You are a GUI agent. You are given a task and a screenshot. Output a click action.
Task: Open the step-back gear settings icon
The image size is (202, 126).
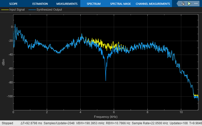coord(183,4)
